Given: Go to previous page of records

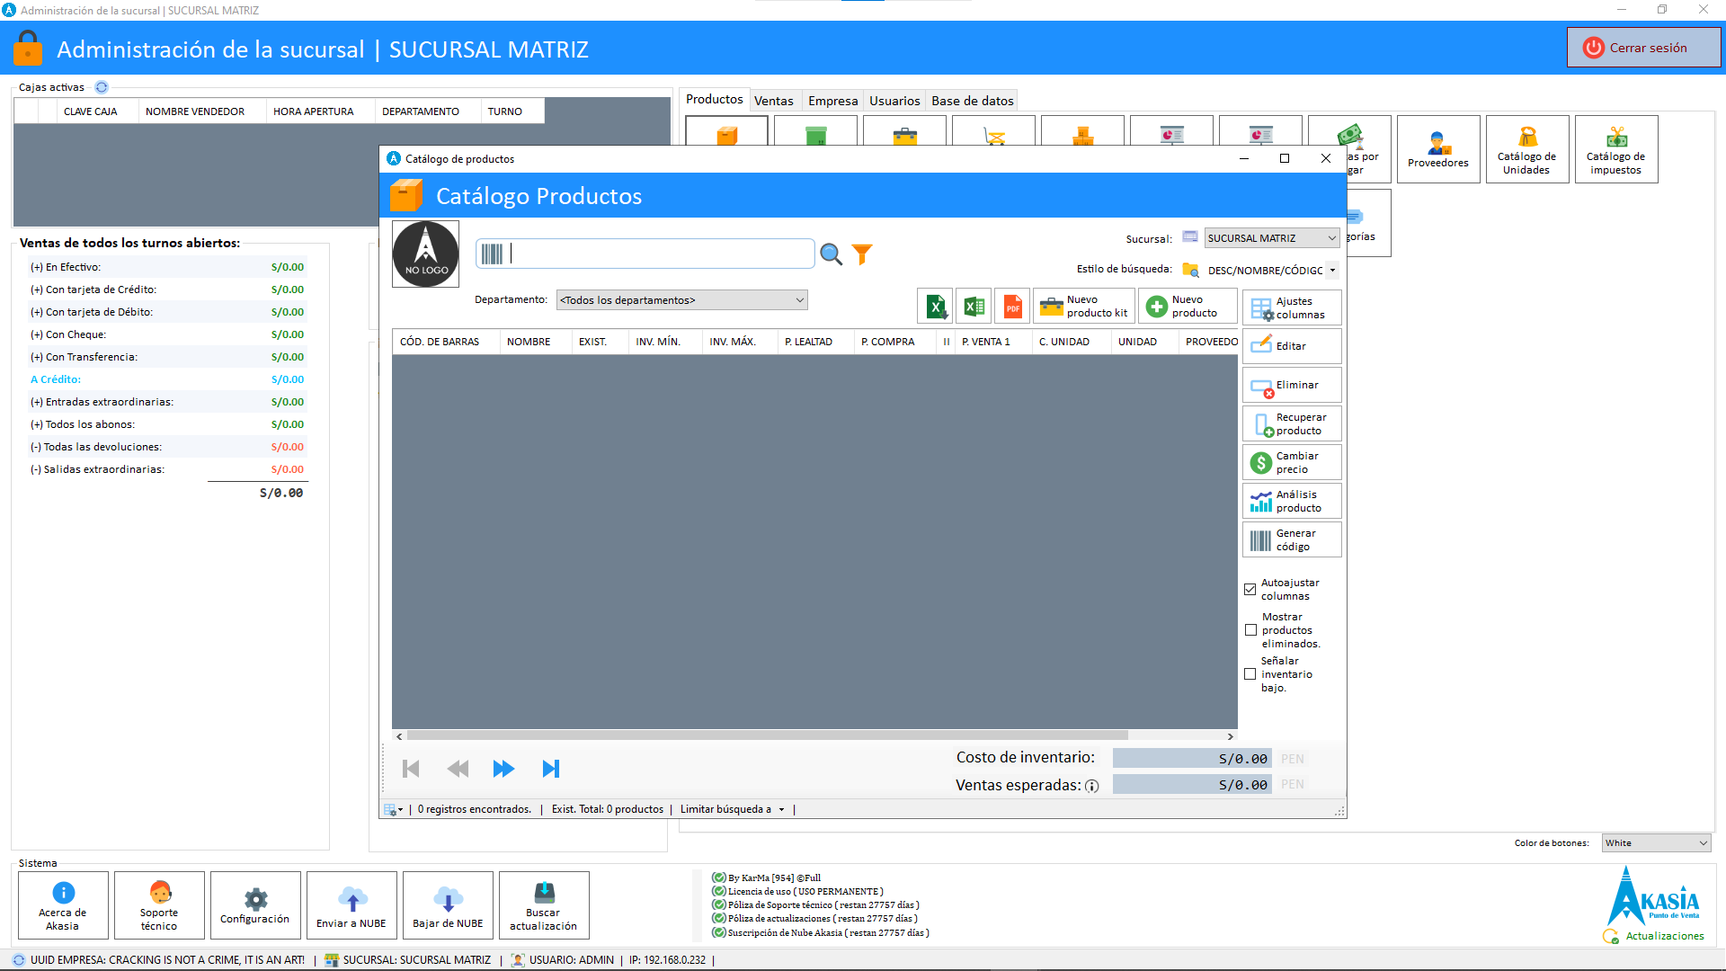Looking at the screenshot, I should click(458, 769).
